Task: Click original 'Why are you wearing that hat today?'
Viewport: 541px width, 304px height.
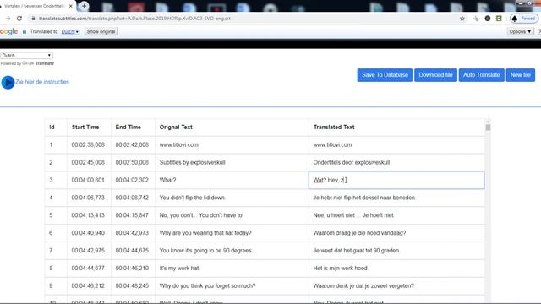Action: (x=205, y=233)
